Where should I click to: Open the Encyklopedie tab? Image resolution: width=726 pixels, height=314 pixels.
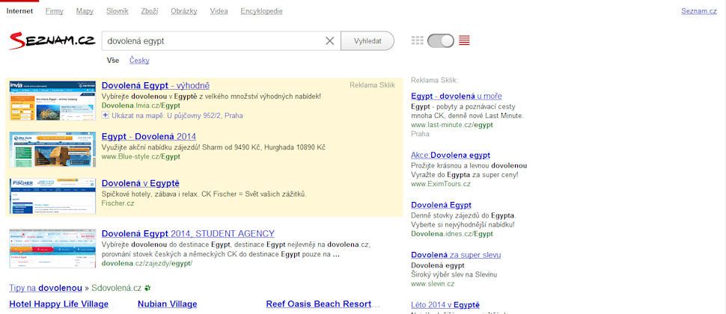[x=262, y=11]
